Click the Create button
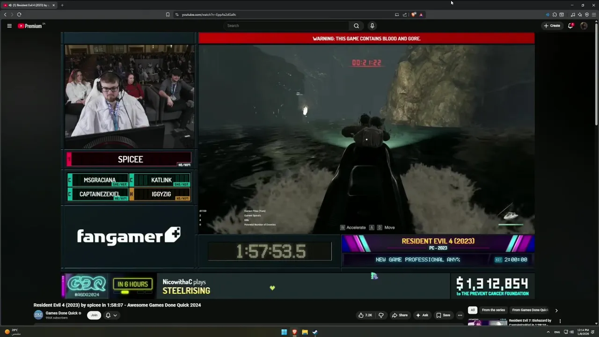Screen dimensions: 599x337 point(552,26)
